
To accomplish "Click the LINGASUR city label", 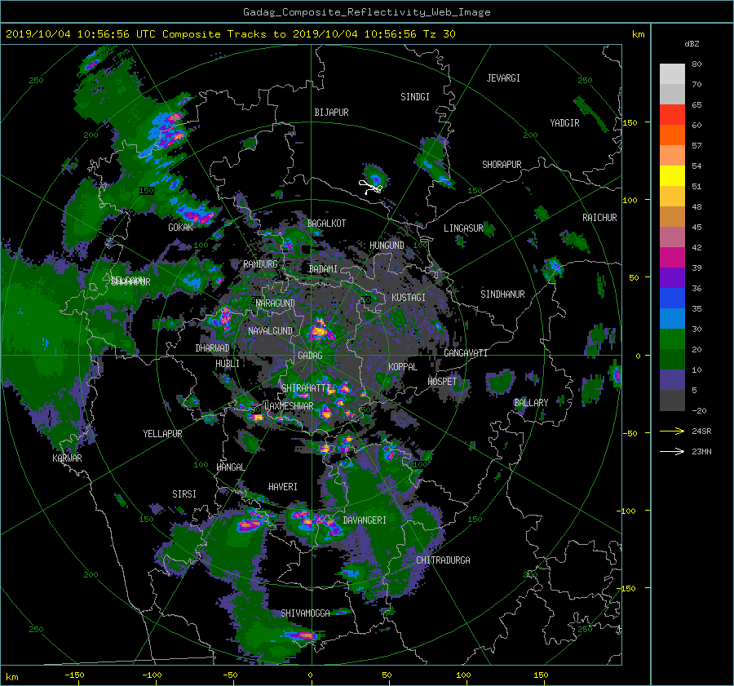I will coord(463,228).
